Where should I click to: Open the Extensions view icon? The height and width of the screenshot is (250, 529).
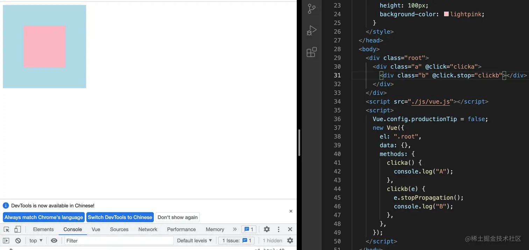(x=311, y=52)
